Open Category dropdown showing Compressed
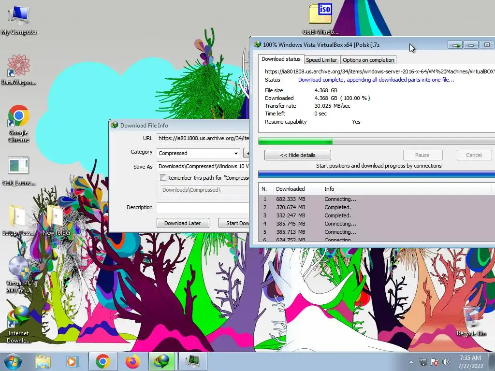 click(x=199, y=153)
